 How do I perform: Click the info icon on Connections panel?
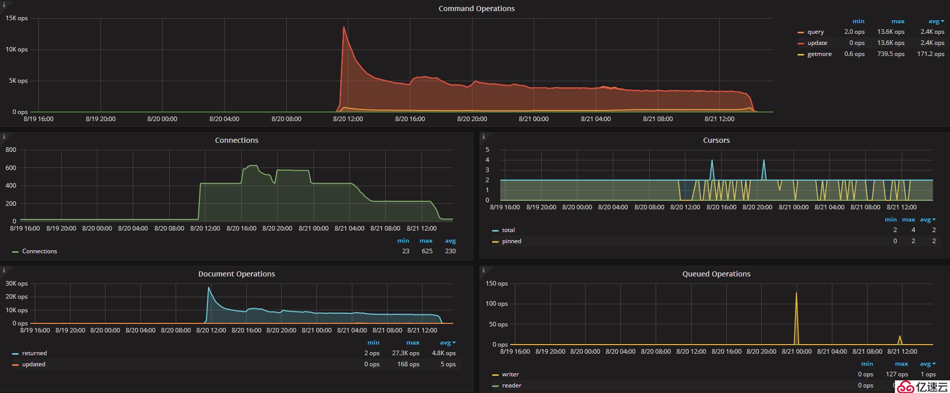(x=4, y=136)
